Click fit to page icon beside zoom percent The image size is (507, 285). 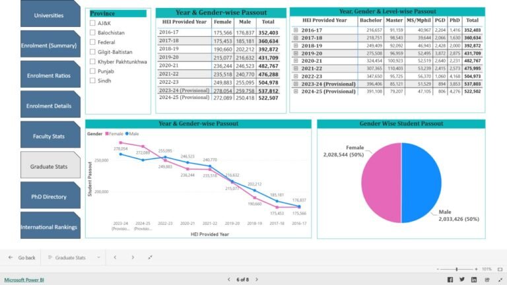pos(500,269)
